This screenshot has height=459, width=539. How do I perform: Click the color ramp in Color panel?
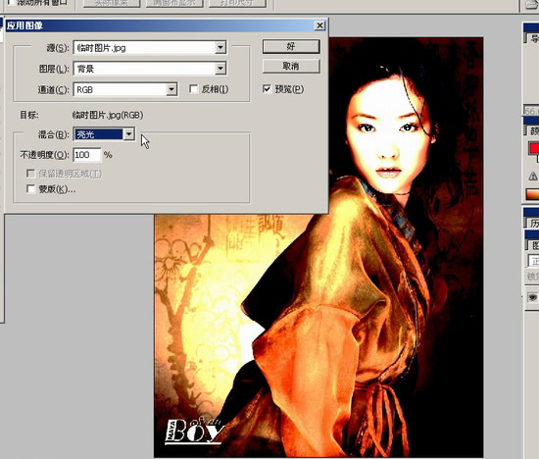(x=532, y=194)
